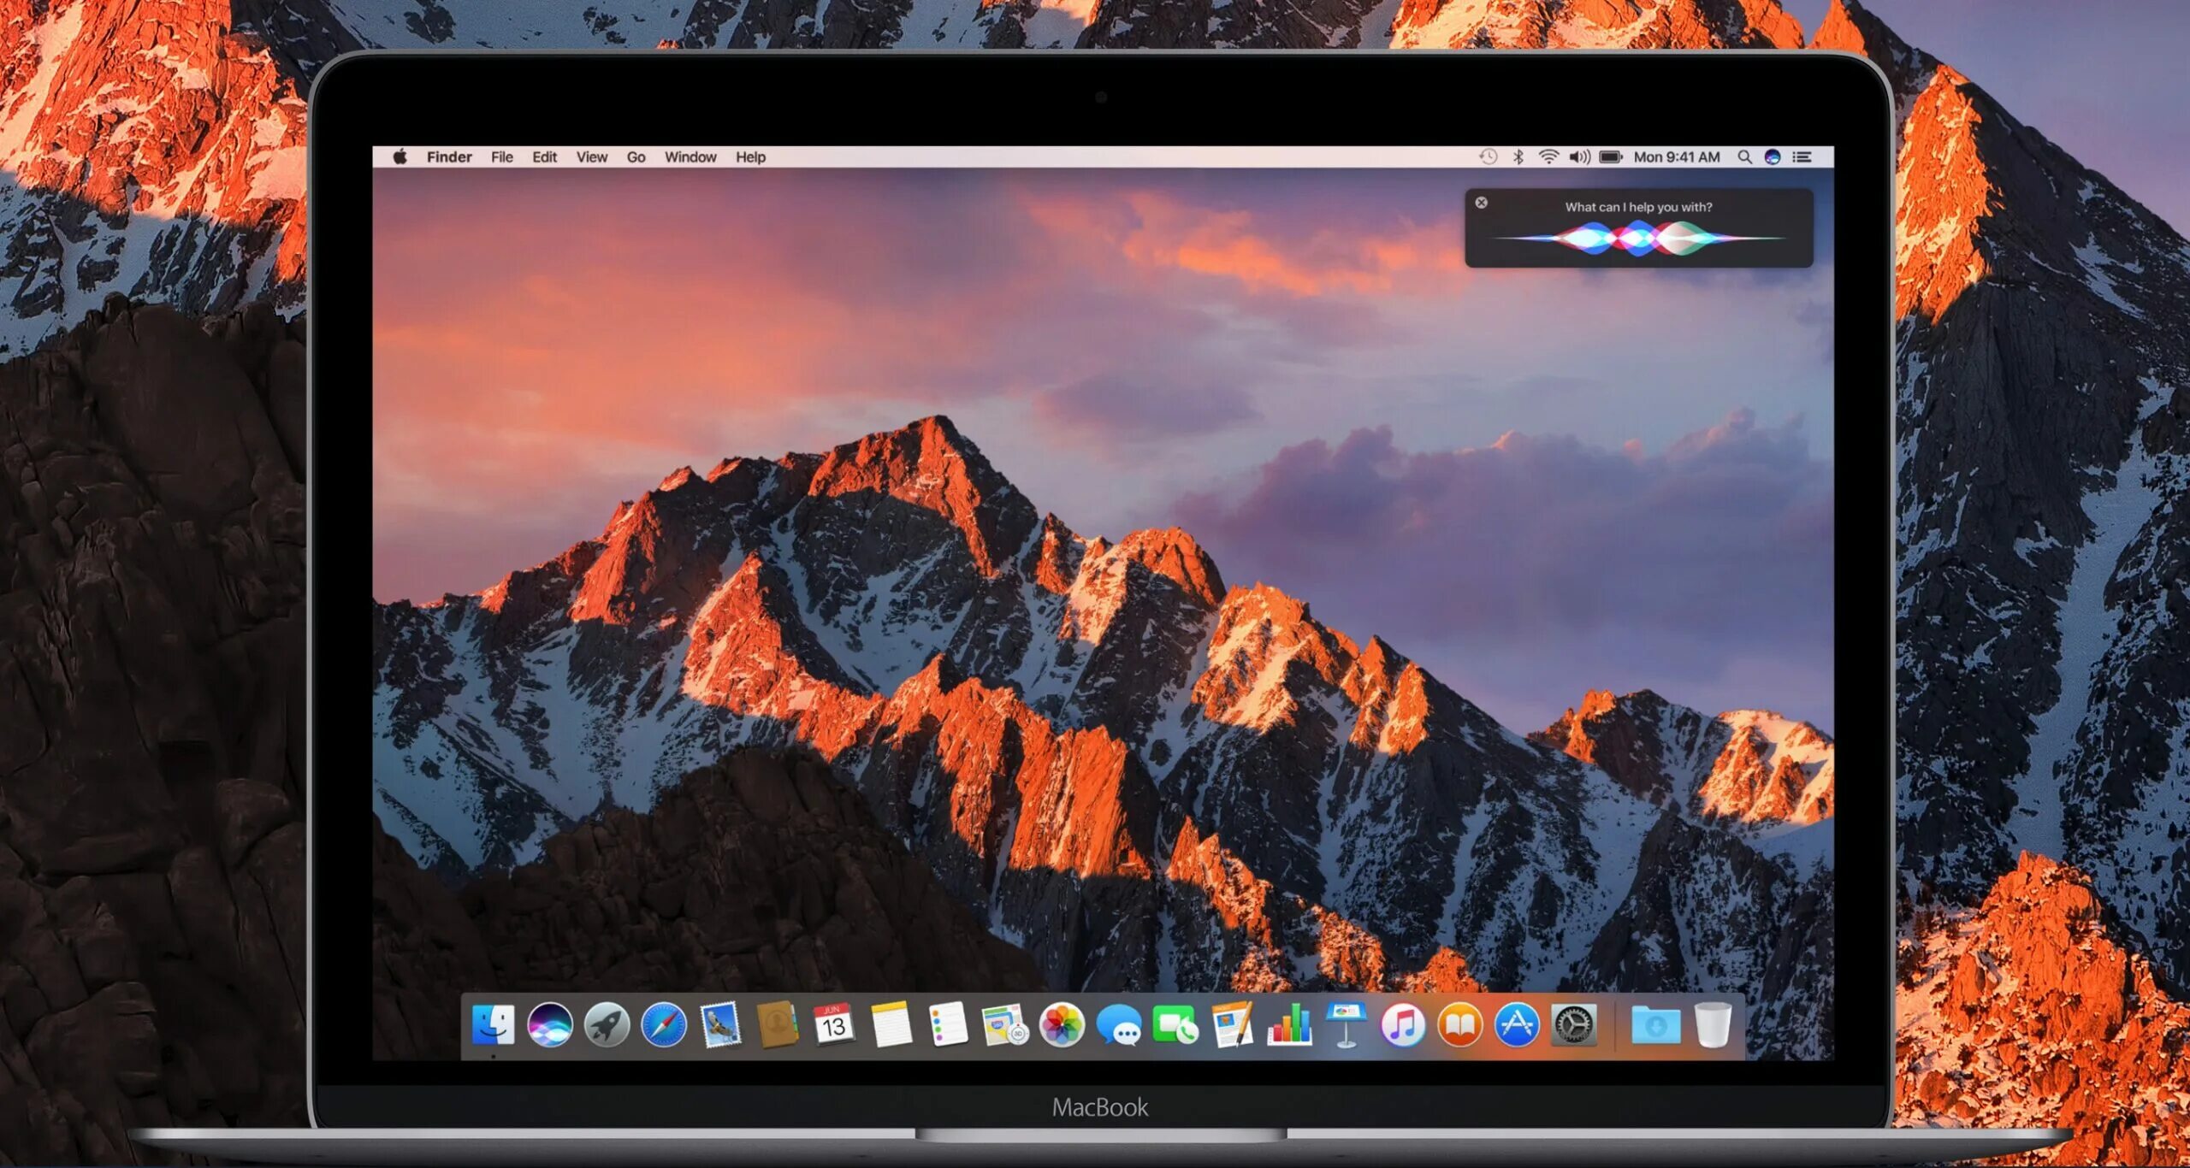Screen dimensions: 2190x1168
Task: Open the Go menu
Action: 636,157
